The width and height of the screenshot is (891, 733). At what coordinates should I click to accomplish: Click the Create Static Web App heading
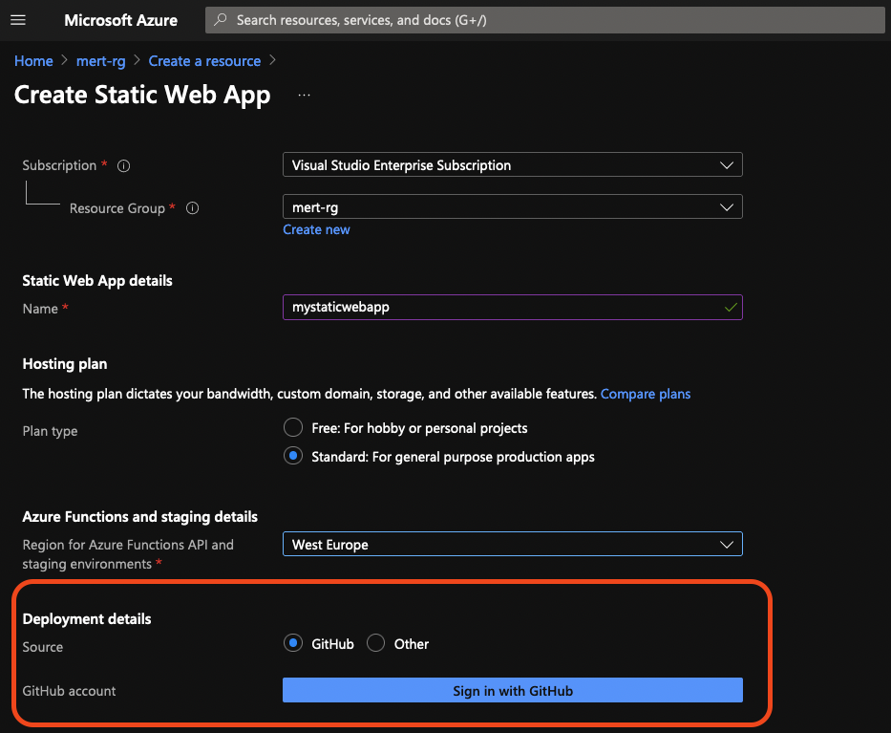tap(142, 95)
